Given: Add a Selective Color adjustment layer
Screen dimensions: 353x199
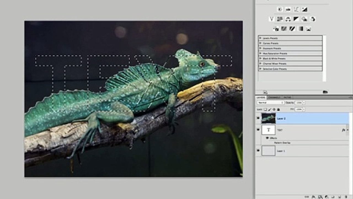Looking at the screenshot, I should pyautogui.click(x=309, y=29).
